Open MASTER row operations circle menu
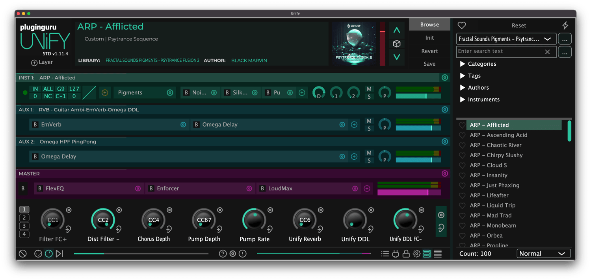 (x=444, y=173)
